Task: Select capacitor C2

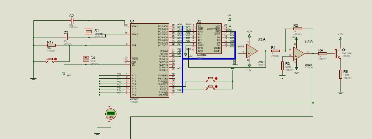Action: coord(71,21)
